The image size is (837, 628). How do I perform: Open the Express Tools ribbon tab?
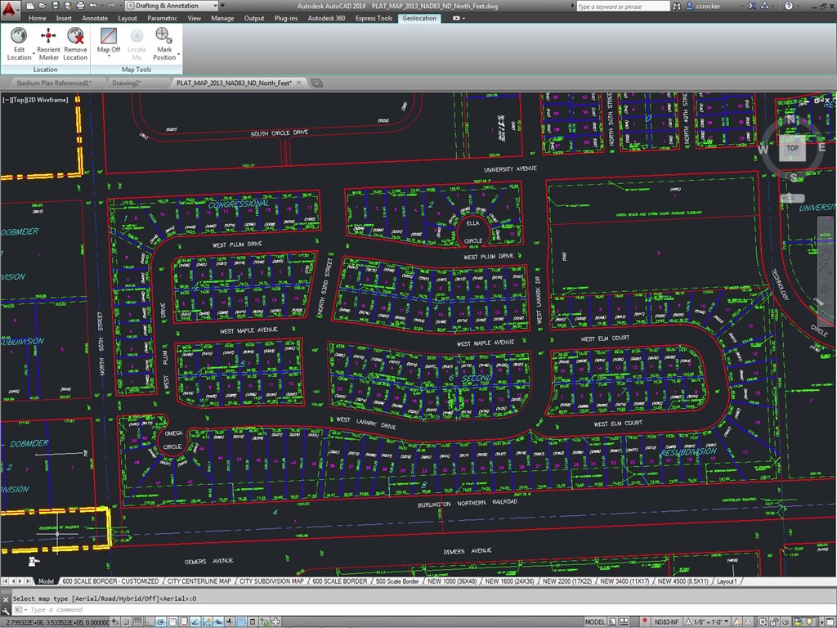point(374,18)
